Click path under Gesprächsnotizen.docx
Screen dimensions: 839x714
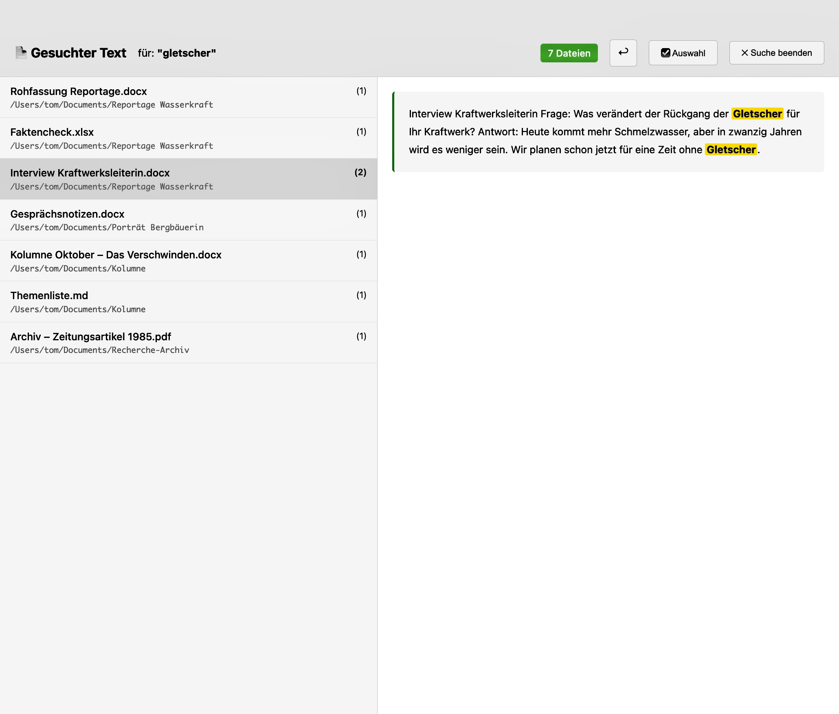coord(107,227)
